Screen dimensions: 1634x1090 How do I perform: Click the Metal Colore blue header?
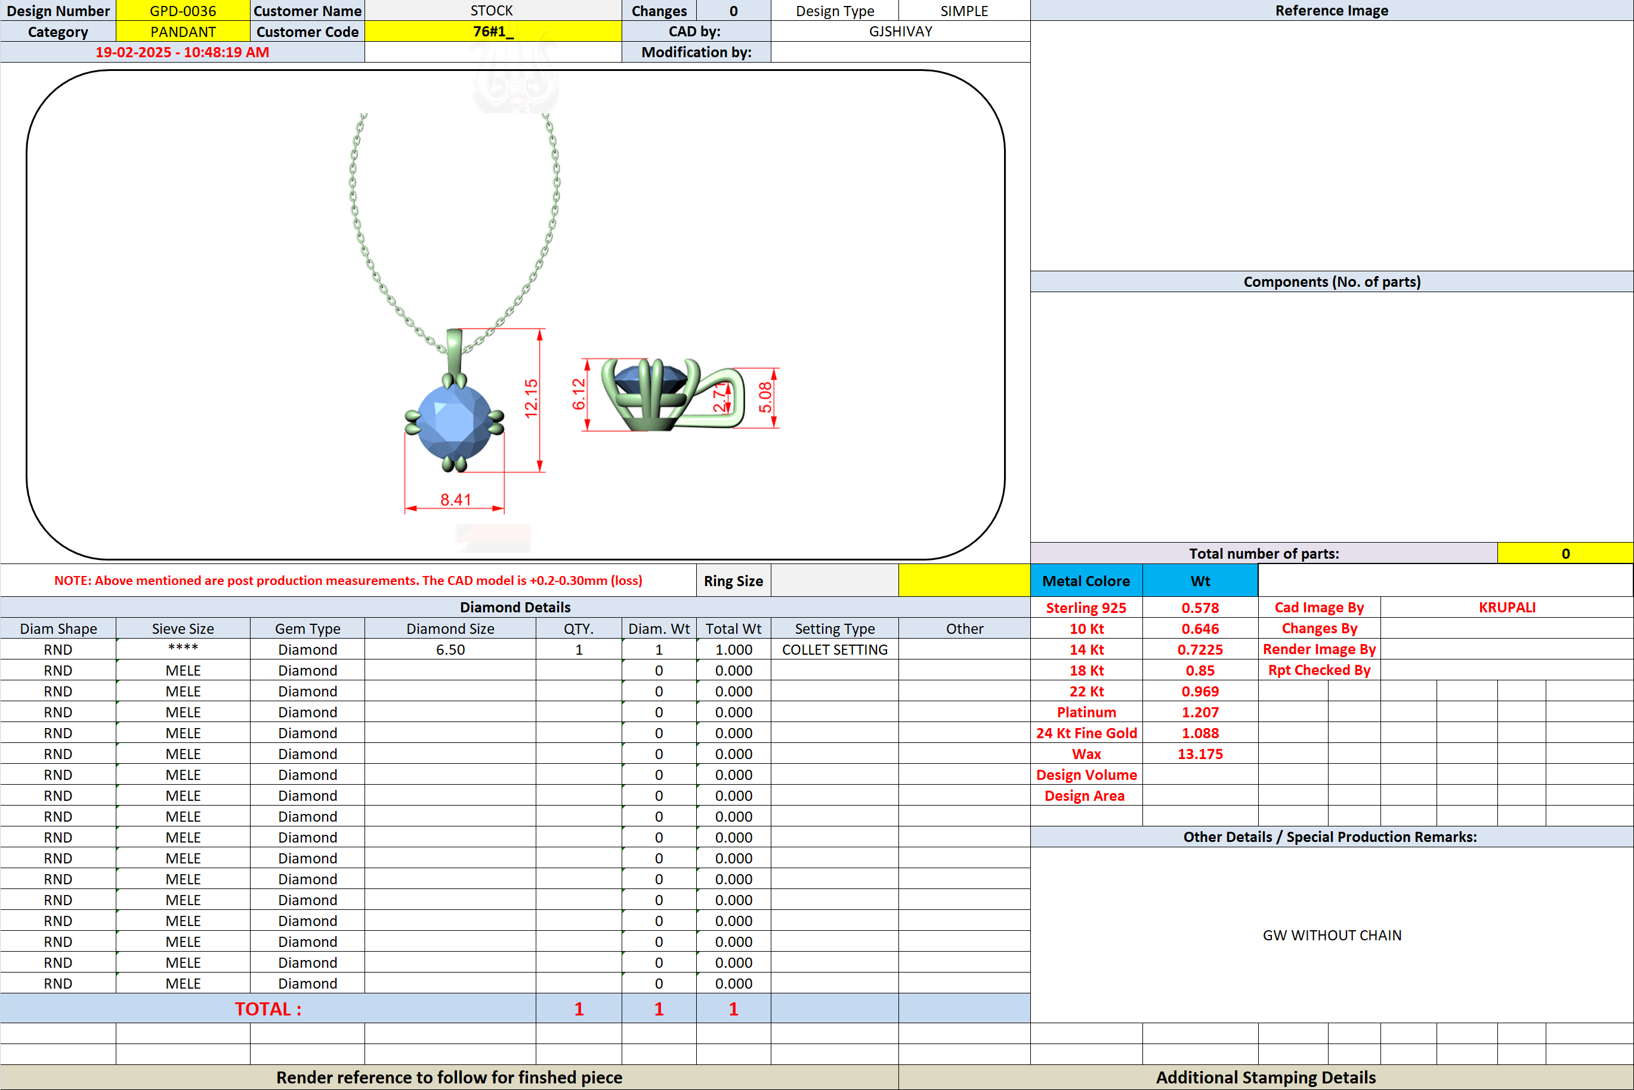pyautogui.click(x=1086, y=580)
